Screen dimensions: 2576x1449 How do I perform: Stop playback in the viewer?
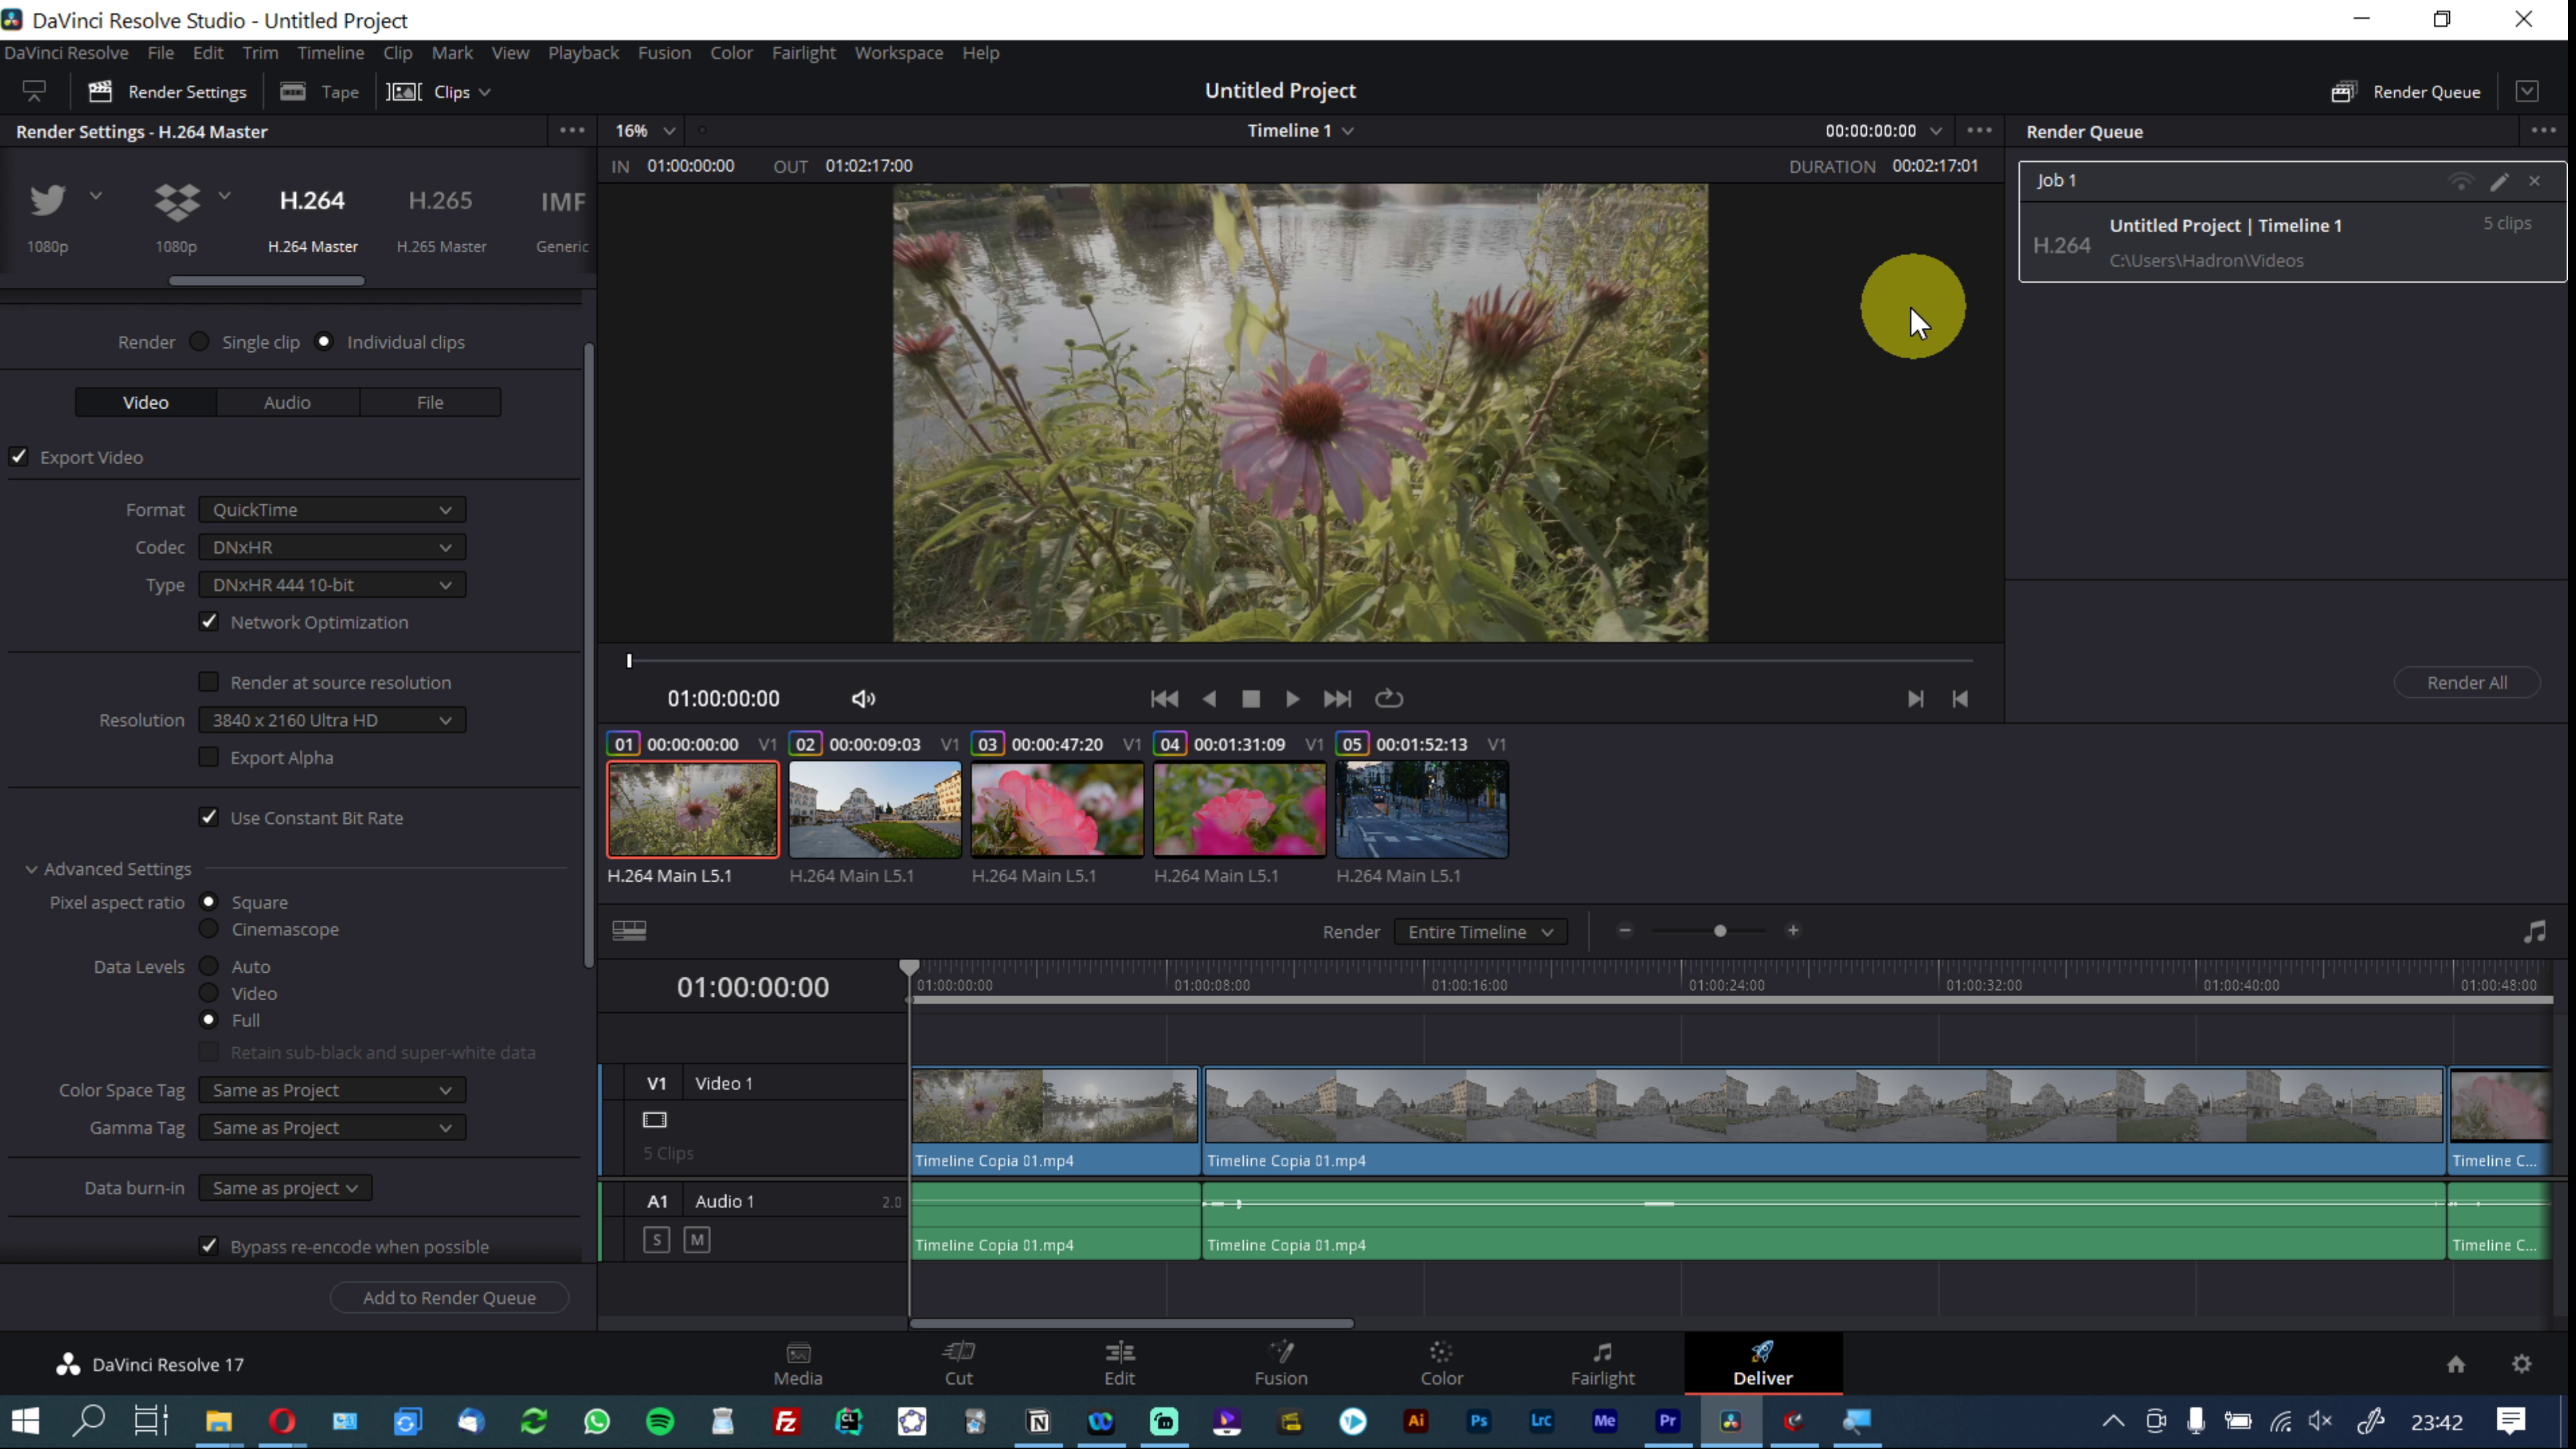point(1250,699)
